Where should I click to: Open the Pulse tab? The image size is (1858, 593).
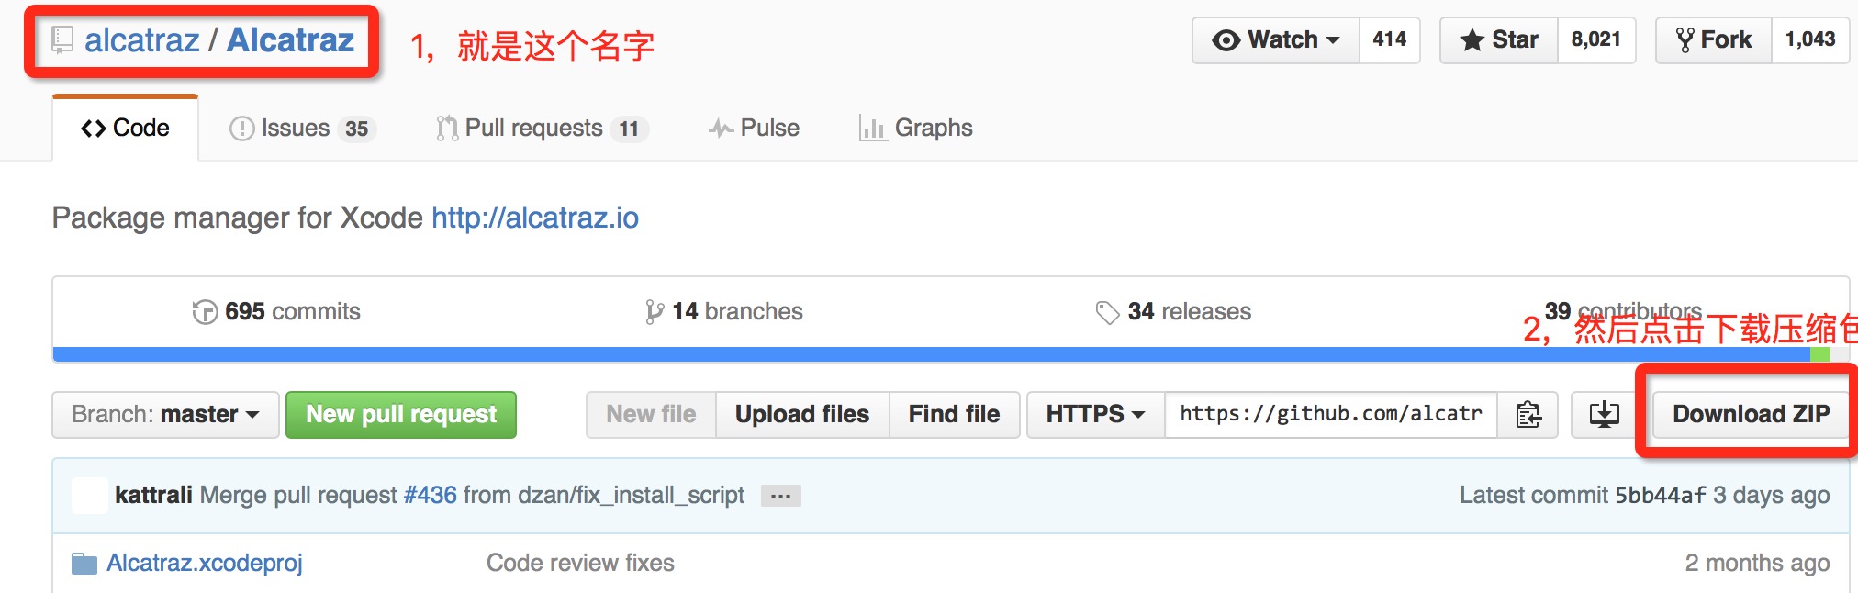click(x=754, y=128)
